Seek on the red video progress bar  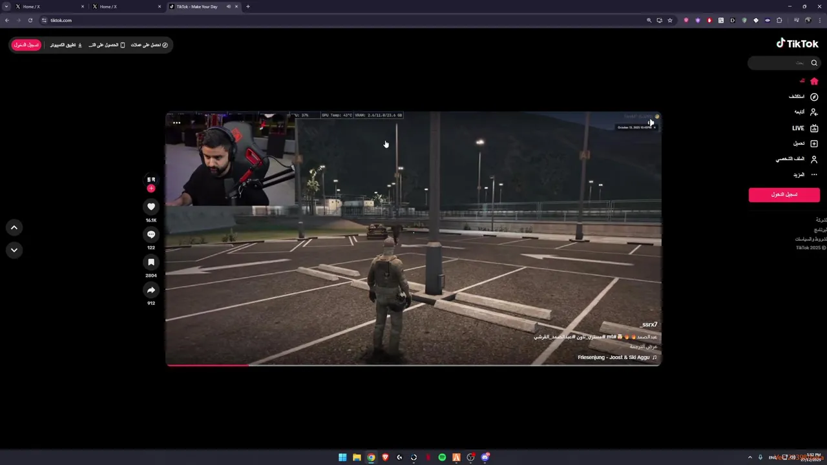pyautogui.click(x=413, y=365)
